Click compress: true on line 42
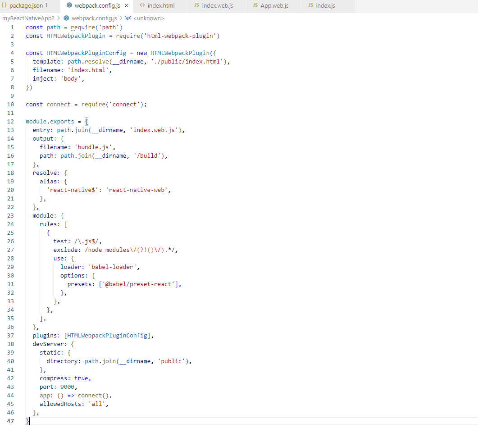Image resolution: width=478 pixels, height=428 pixels. [64, 378]
